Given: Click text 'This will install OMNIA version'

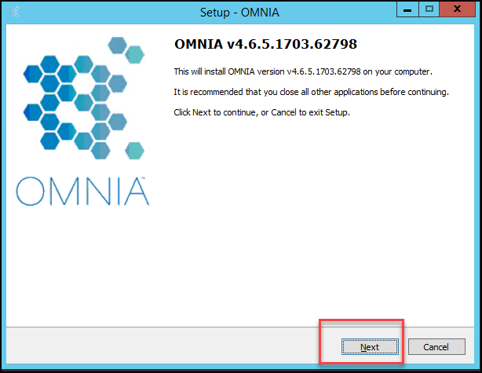Looking at the screenshot, I should coord(229,71).
